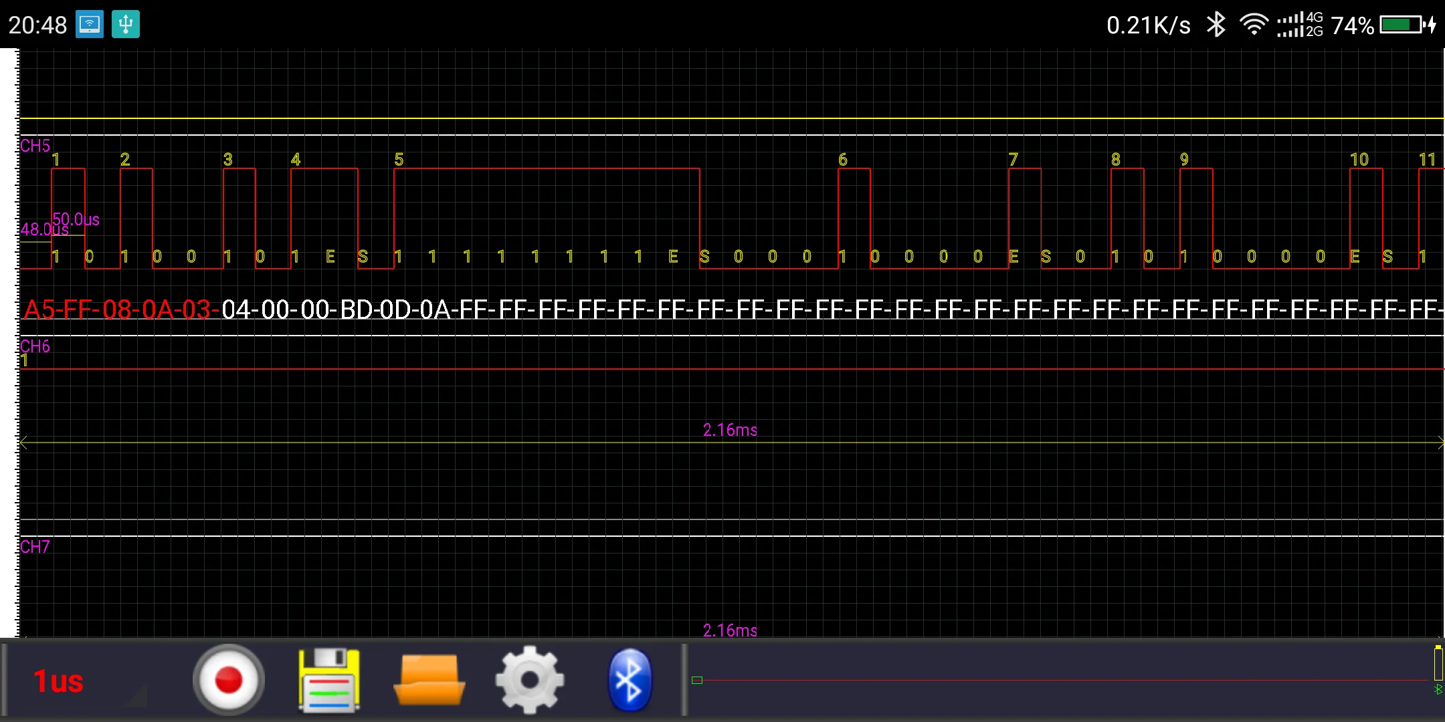Screen dimensions: 1445x722
Task: Select the CH7 channel label
Action: 35,547
